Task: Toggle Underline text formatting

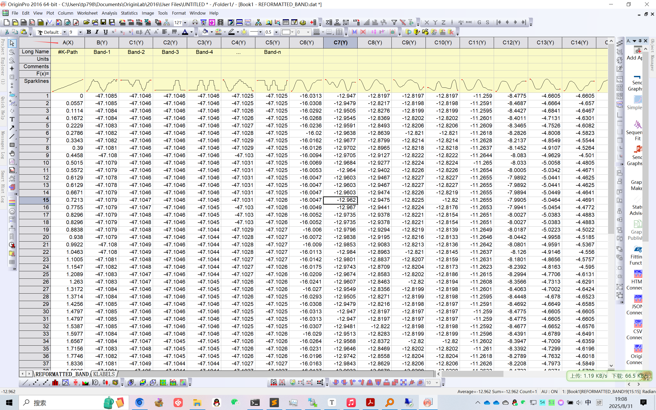Action: (x=105, y=32)
